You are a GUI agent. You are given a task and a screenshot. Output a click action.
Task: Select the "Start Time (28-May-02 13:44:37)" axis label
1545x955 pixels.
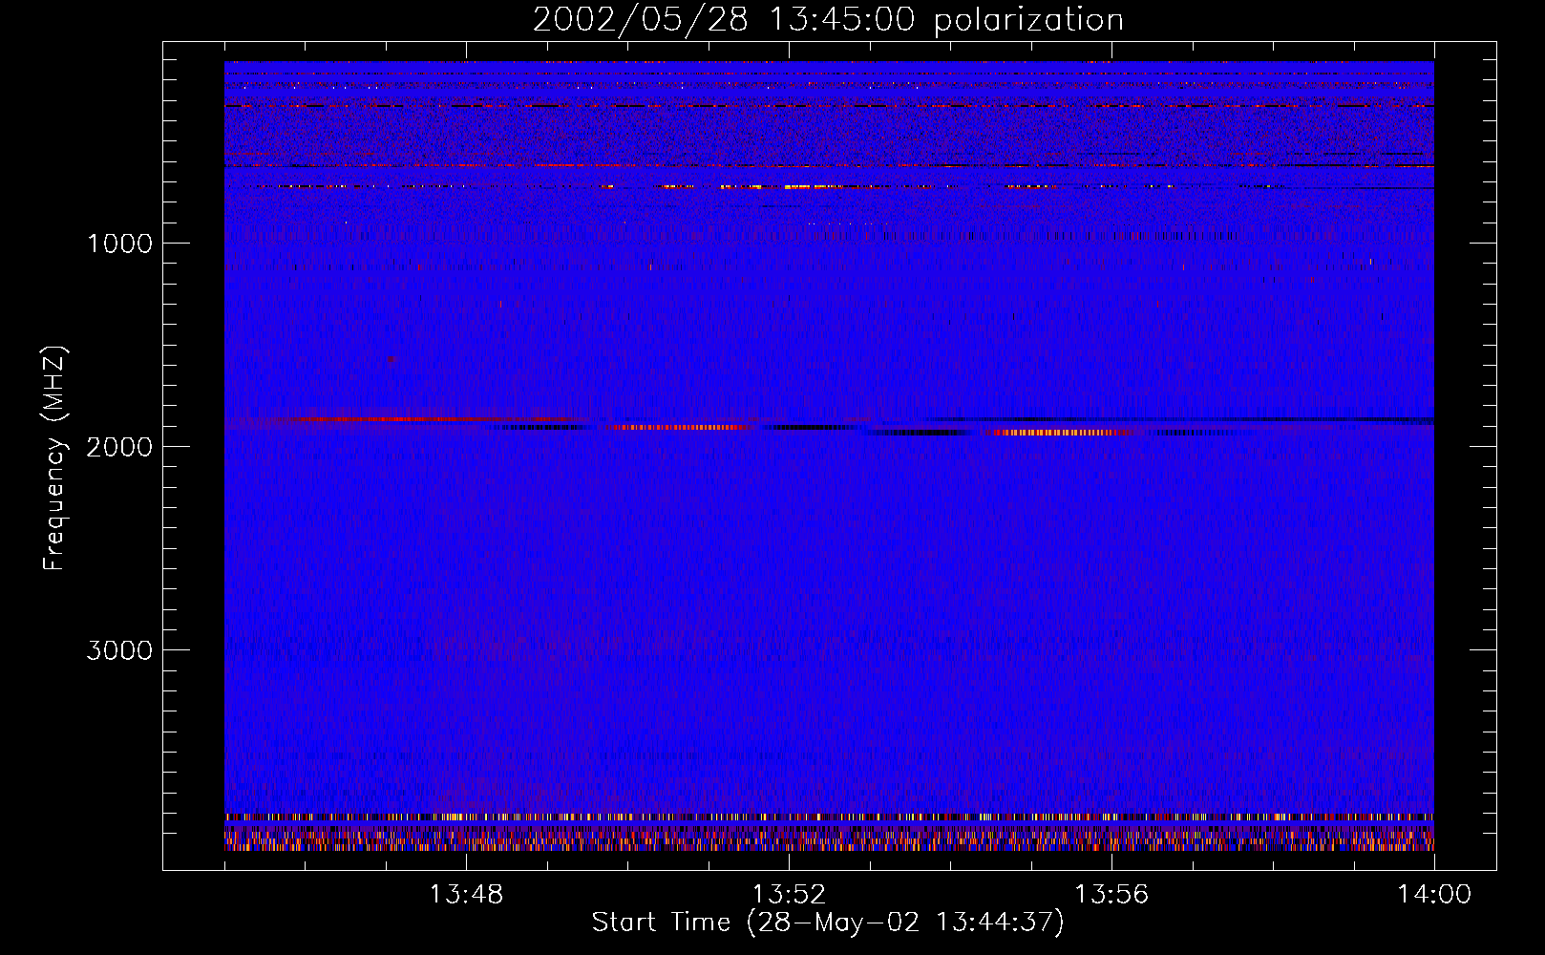point(828,923)
